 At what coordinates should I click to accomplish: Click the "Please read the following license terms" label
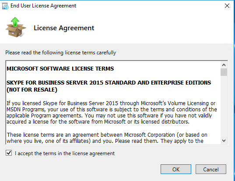click(x=61, y=53)
